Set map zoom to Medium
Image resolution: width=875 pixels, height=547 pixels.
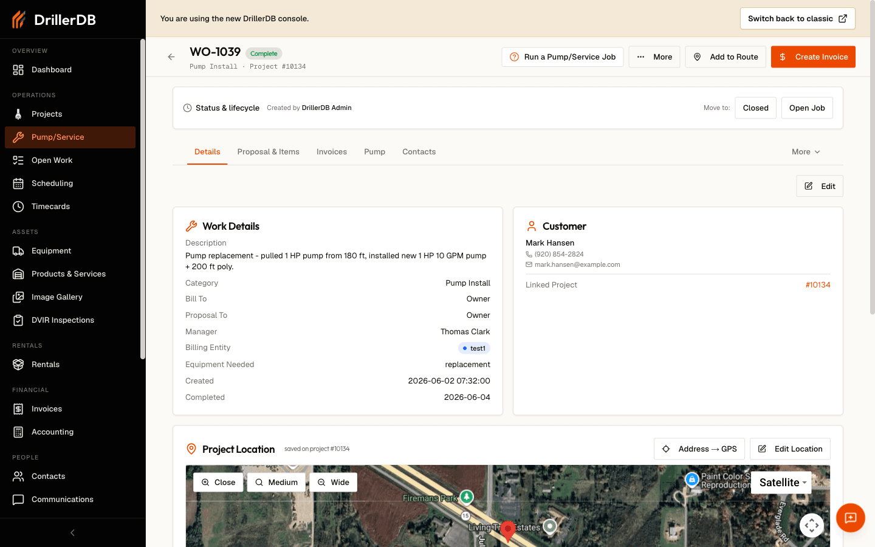276,483
